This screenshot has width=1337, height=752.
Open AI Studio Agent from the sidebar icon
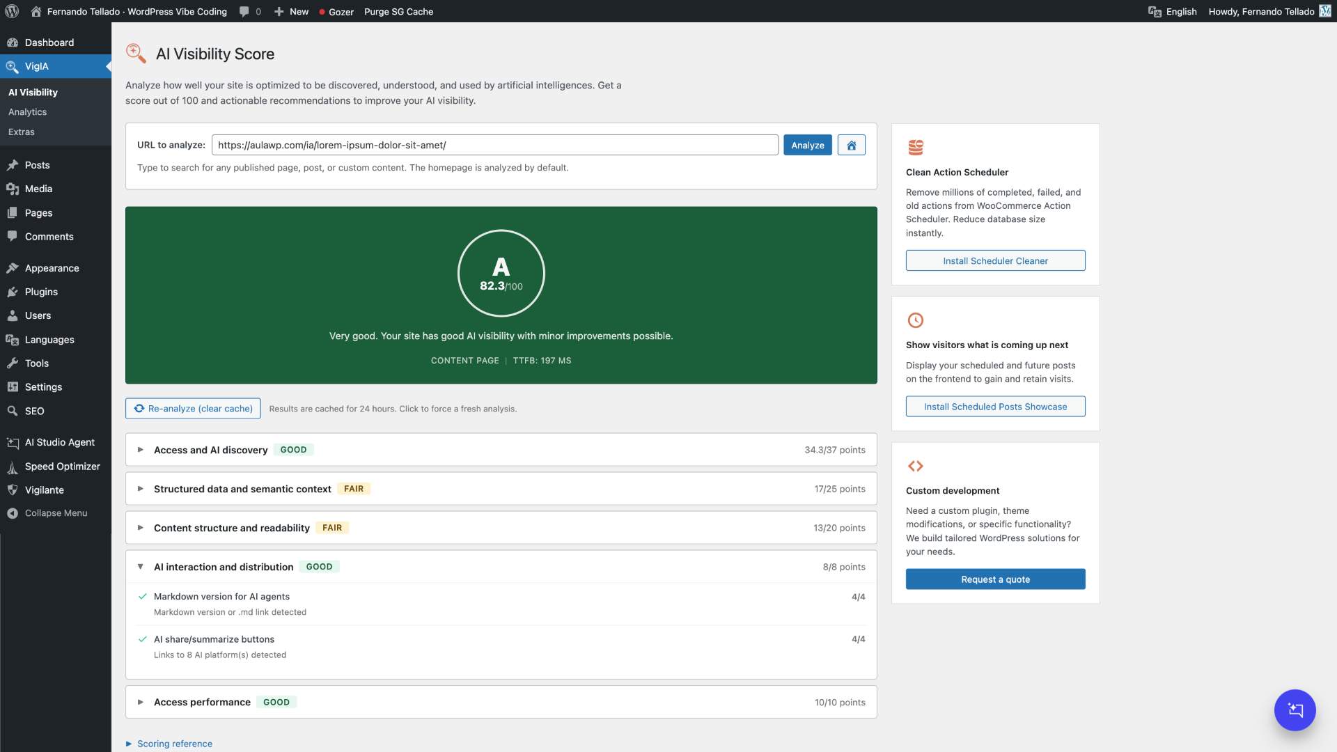point(12,442)
